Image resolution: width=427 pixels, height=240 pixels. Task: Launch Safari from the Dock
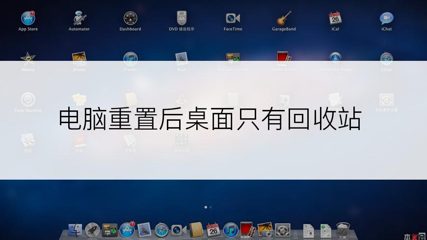pyautogui.click(x=161, y=230)
